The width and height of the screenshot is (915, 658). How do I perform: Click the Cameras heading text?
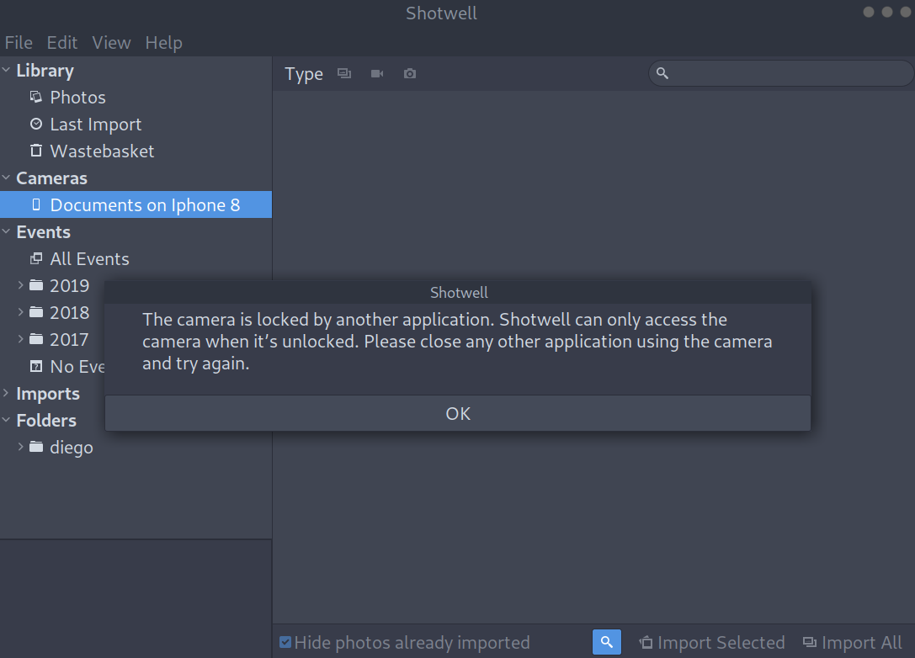pyautogui.click(x=52, y=178)
